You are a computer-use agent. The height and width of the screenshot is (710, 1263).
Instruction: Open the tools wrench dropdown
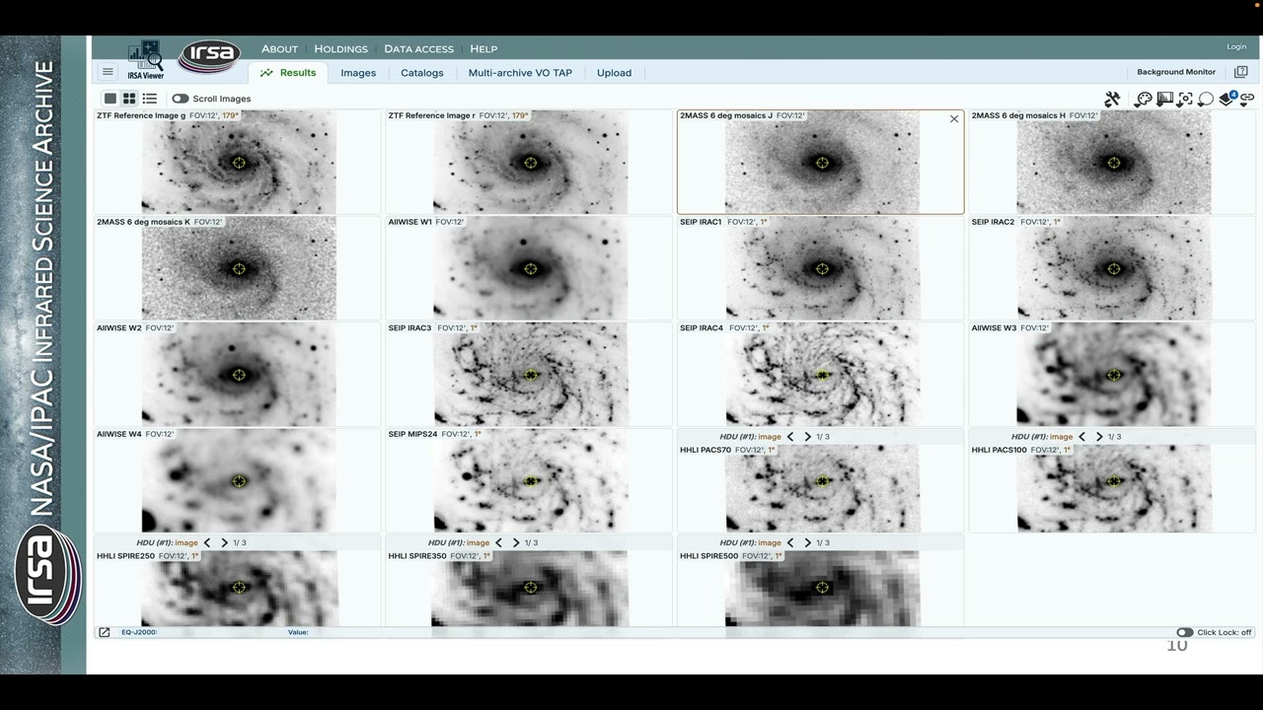tap(1112, 100)
